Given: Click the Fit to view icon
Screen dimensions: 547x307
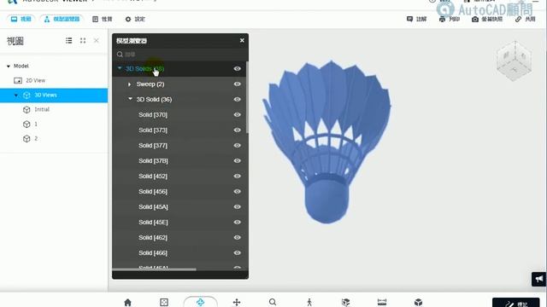Looking at the screenshot, I should coord(164,302).
